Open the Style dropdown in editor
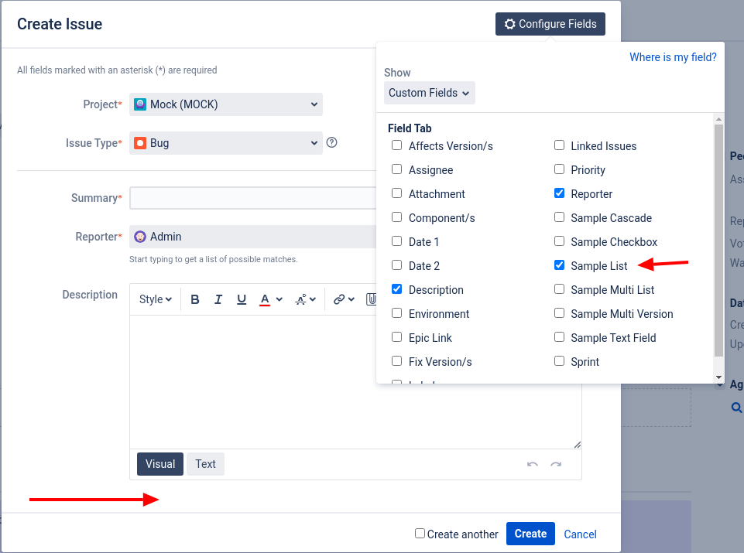The width and height of the screenshot is (744, 553). [155, 299]
